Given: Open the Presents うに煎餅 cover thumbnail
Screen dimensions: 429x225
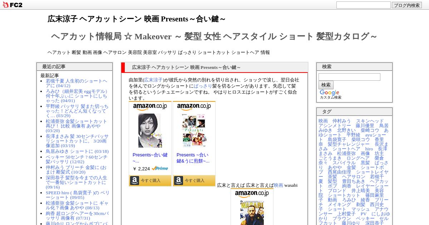Looking at the screenshot, I should [194, 130].
